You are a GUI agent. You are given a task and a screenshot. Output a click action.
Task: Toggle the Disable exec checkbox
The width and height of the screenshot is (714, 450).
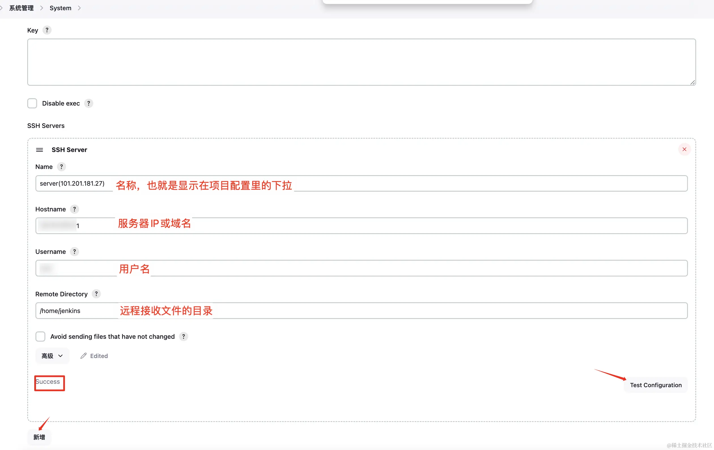pyautogui.click(x=32, y=103)
